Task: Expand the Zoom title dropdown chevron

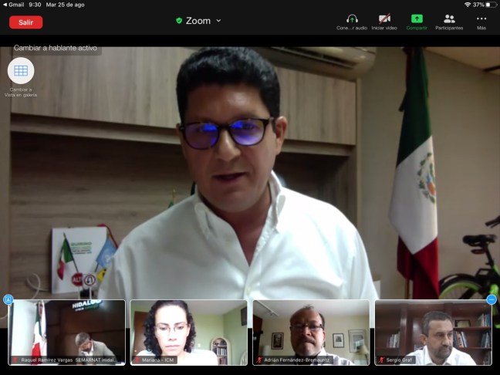Action: (218, 21)
